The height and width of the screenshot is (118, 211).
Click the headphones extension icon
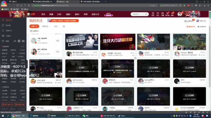pyautogui.click(x=196, y=6)
